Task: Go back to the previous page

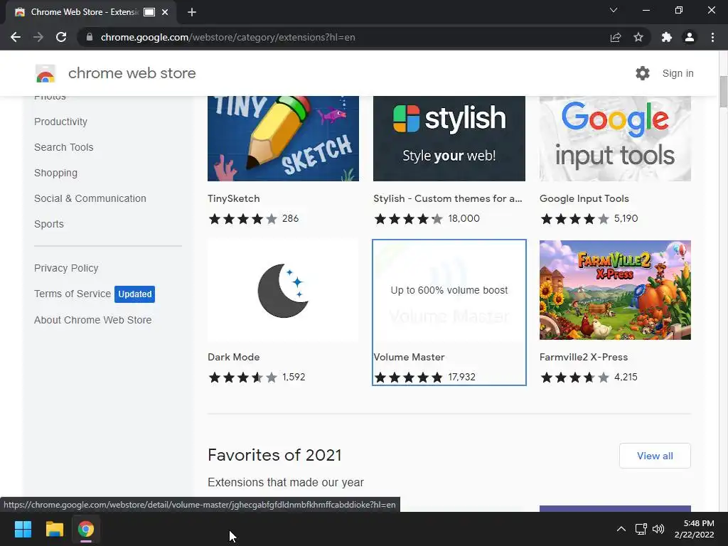Action: [16, 37]
